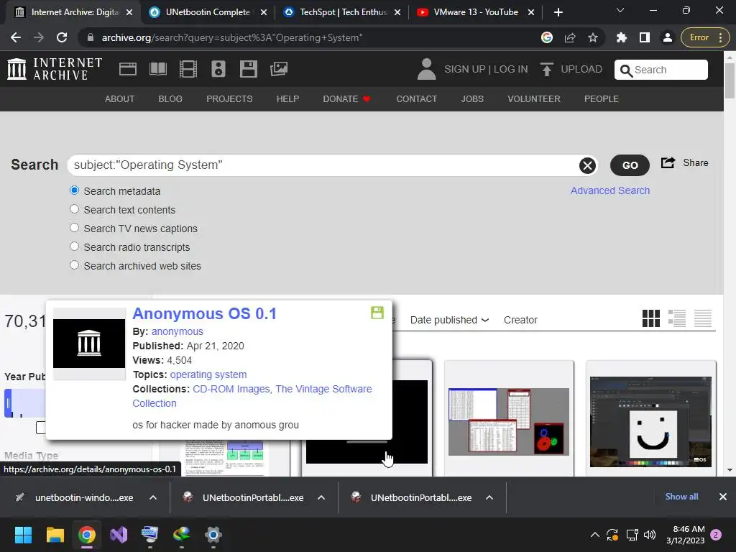Click the anonymous author link

click(x=177, y=331)
